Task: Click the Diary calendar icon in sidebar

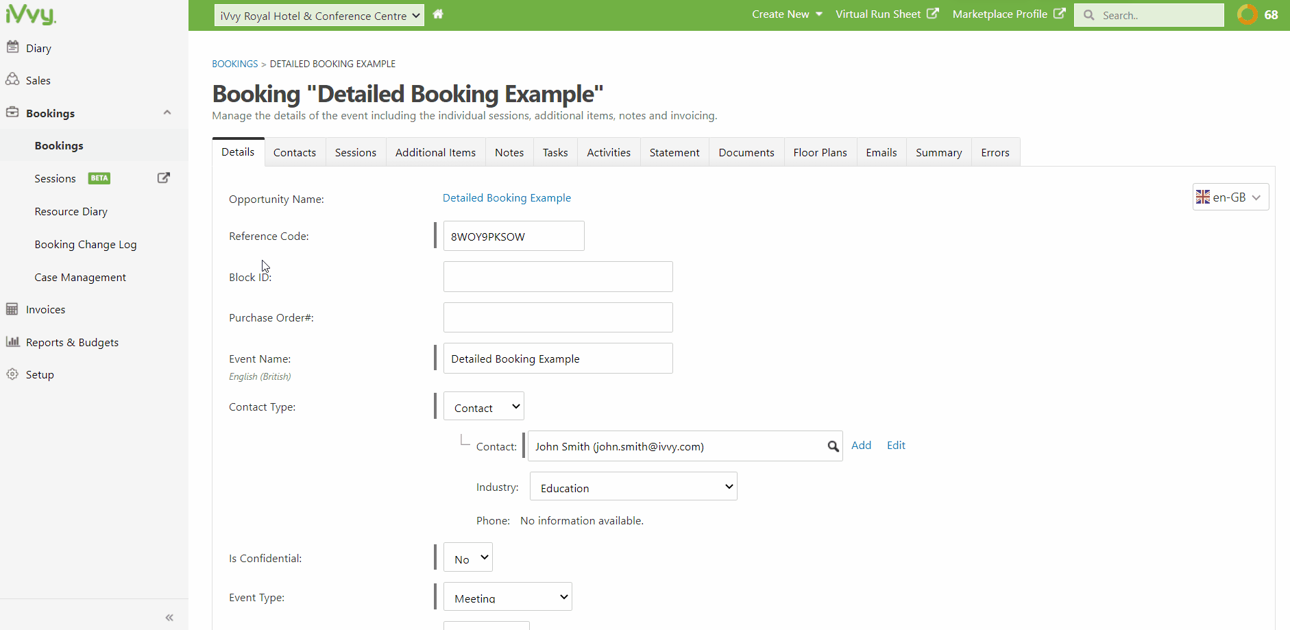Action: [12, 47]
